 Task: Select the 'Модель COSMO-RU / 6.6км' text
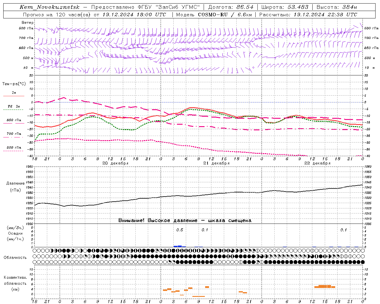[214, 15]
